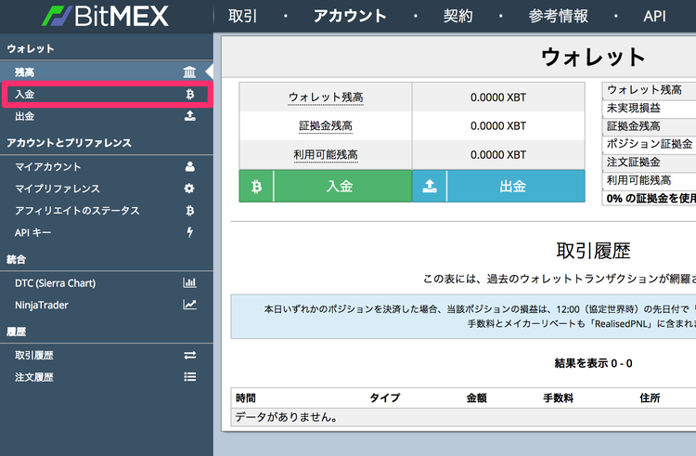This screenshot has width=696, height=456.
Task: Click the BitMEX logo
Action: [105, 16]
